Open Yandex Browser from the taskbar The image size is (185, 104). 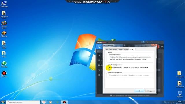click(44, 102)
